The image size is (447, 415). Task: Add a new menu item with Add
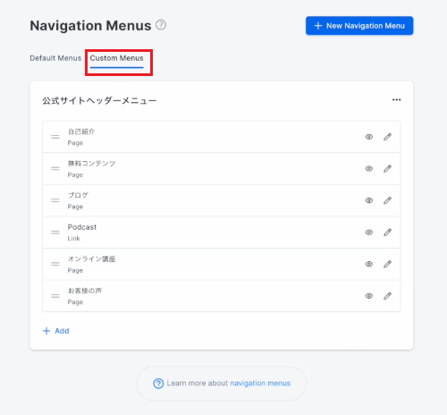tap(56, 331)
